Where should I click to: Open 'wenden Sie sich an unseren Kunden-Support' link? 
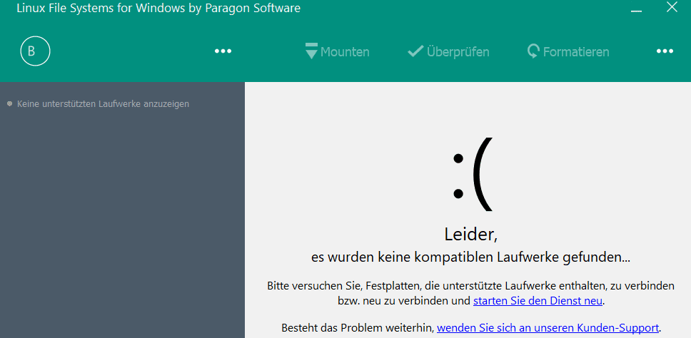coord(548,328)
